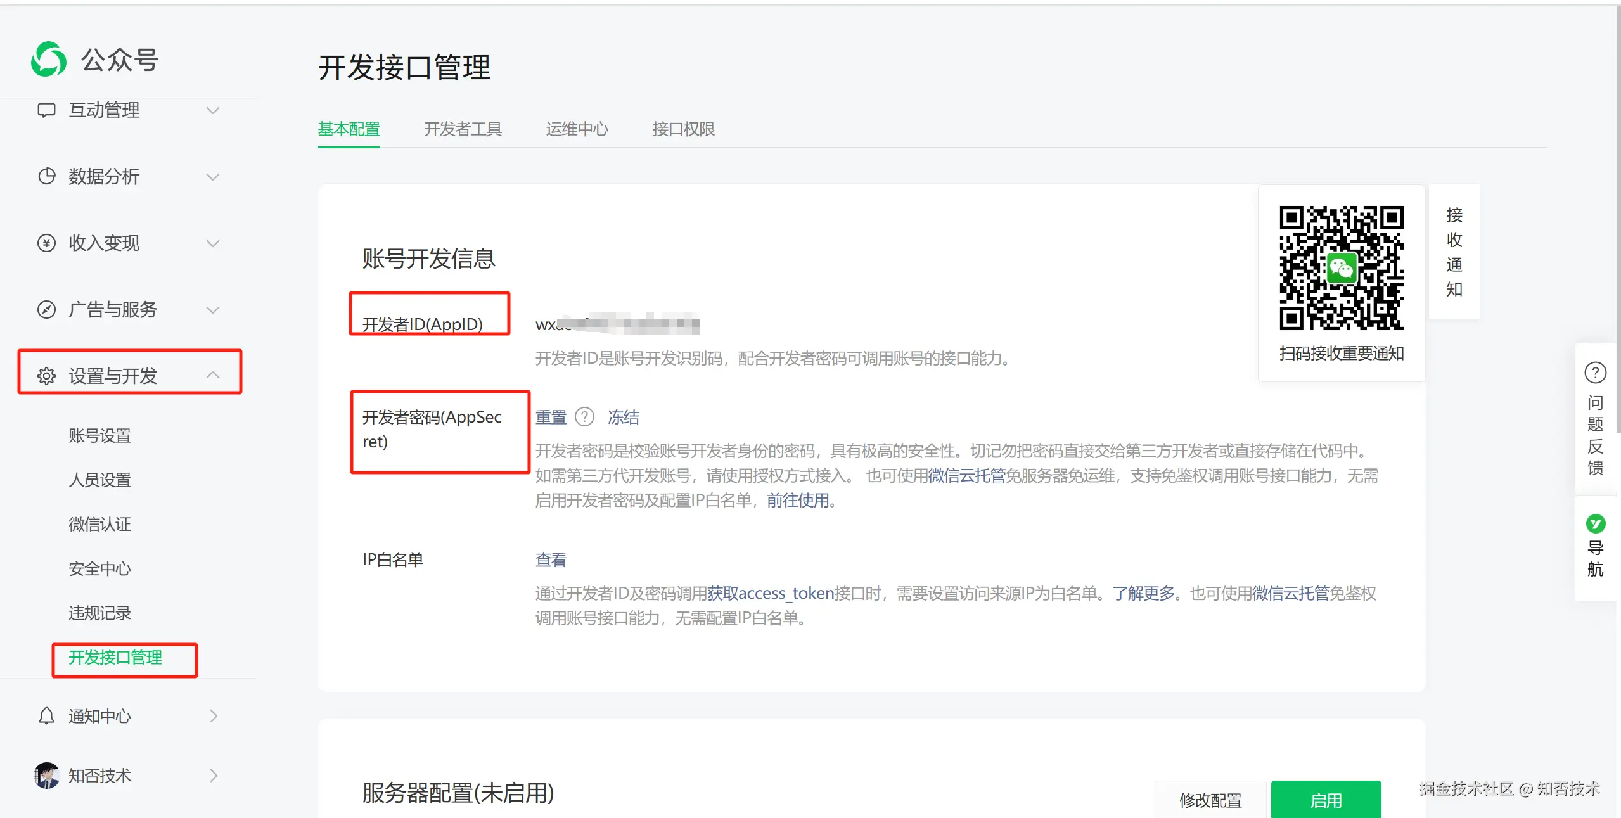Expand the 互动管理 chevron

point(213,110)
